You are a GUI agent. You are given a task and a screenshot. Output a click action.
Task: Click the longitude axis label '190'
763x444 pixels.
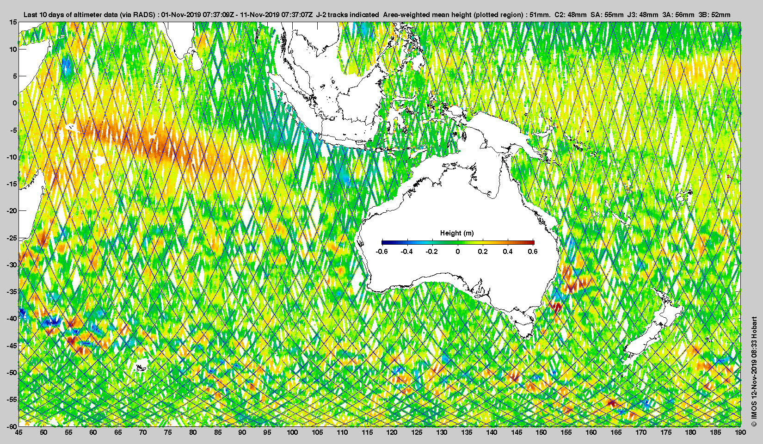(x=740, y=432)
